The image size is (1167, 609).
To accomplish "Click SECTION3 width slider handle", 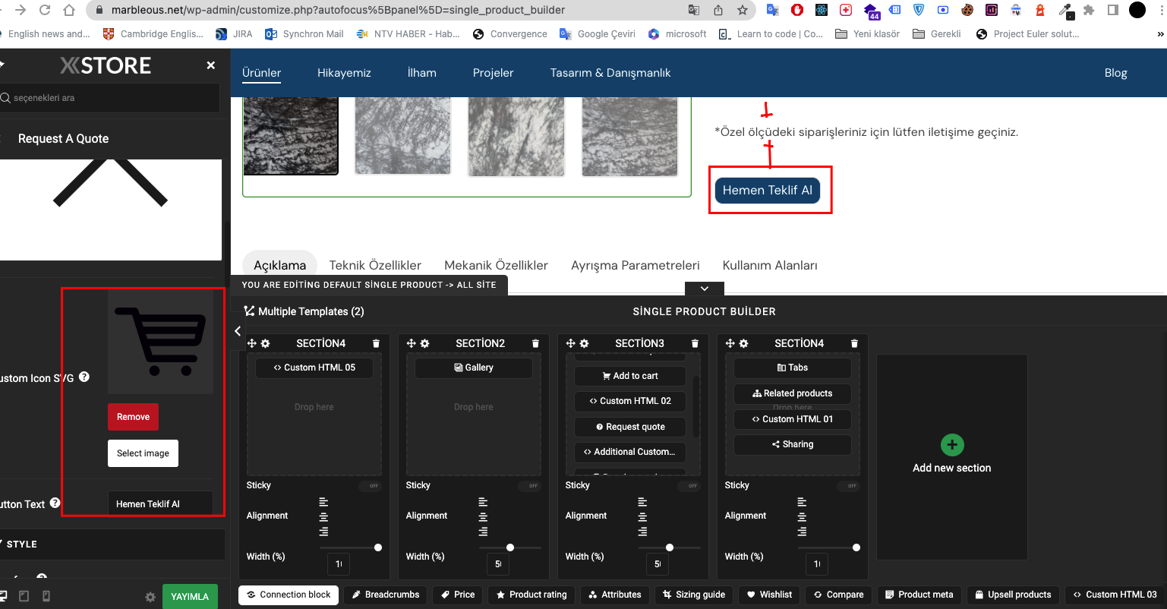I will coord(670,547).
